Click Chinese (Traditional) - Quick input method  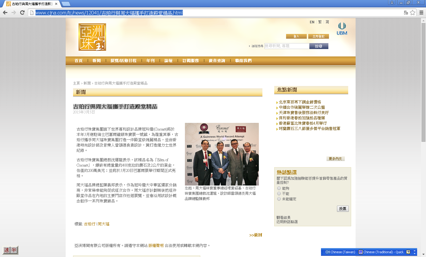[381, 252]
